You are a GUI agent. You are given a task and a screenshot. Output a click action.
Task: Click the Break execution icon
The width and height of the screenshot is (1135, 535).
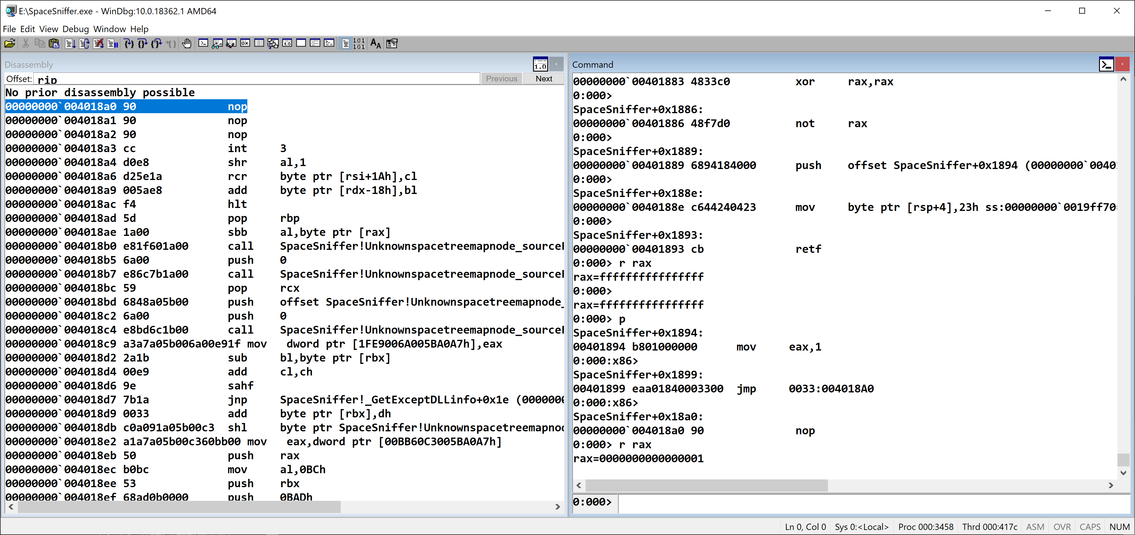point(112,43)
